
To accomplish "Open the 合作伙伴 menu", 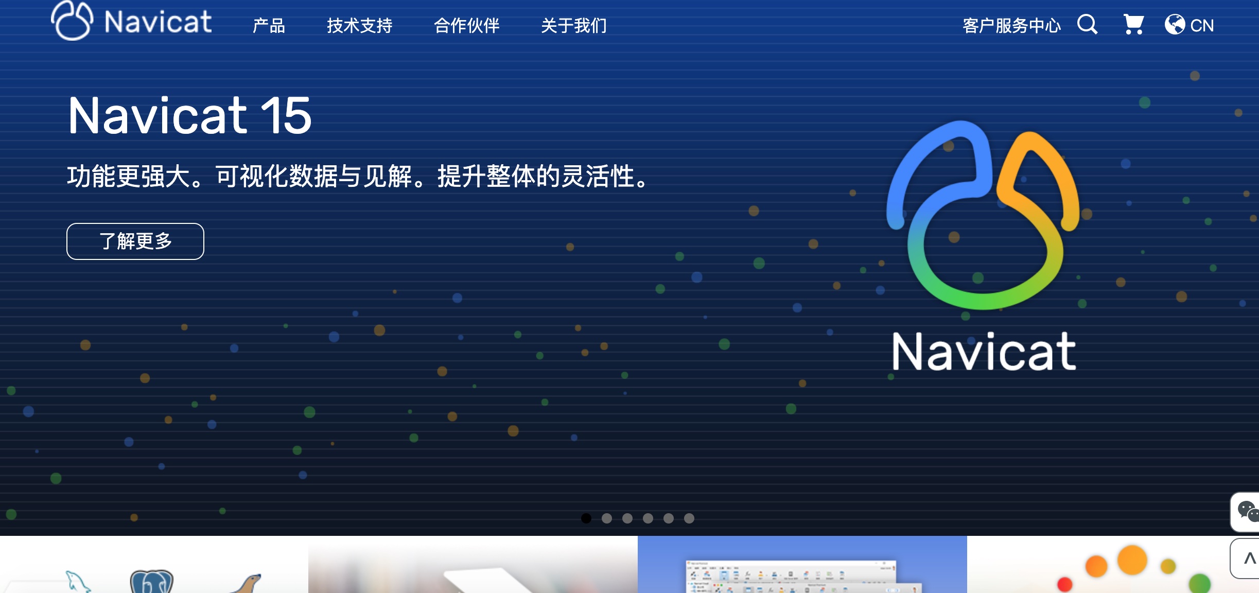I will coord(466,25).
